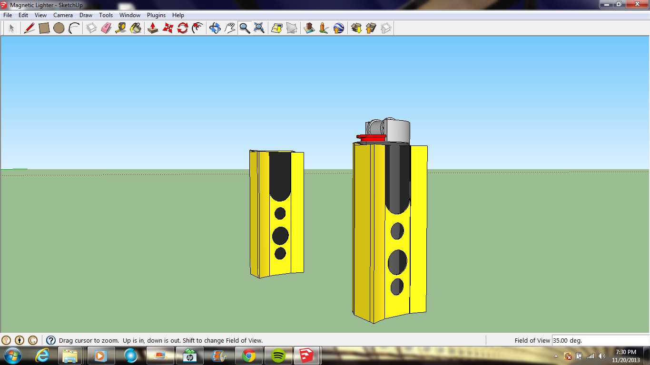650x365 pixels.
Task: Click the credits status bar icon
Action: point(20,340)
